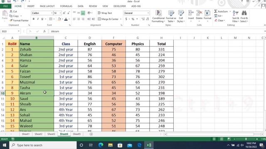The height and width of the screenshot is (149, 266).
Task: Click Merge & Center button
Action: click(108, 19)
